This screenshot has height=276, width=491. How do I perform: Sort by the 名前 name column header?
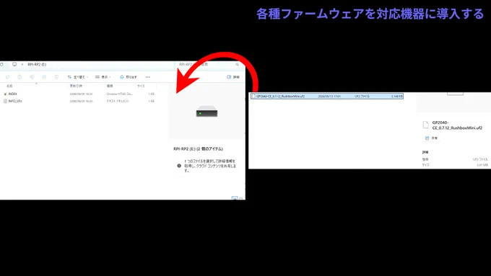click(9, 86)
